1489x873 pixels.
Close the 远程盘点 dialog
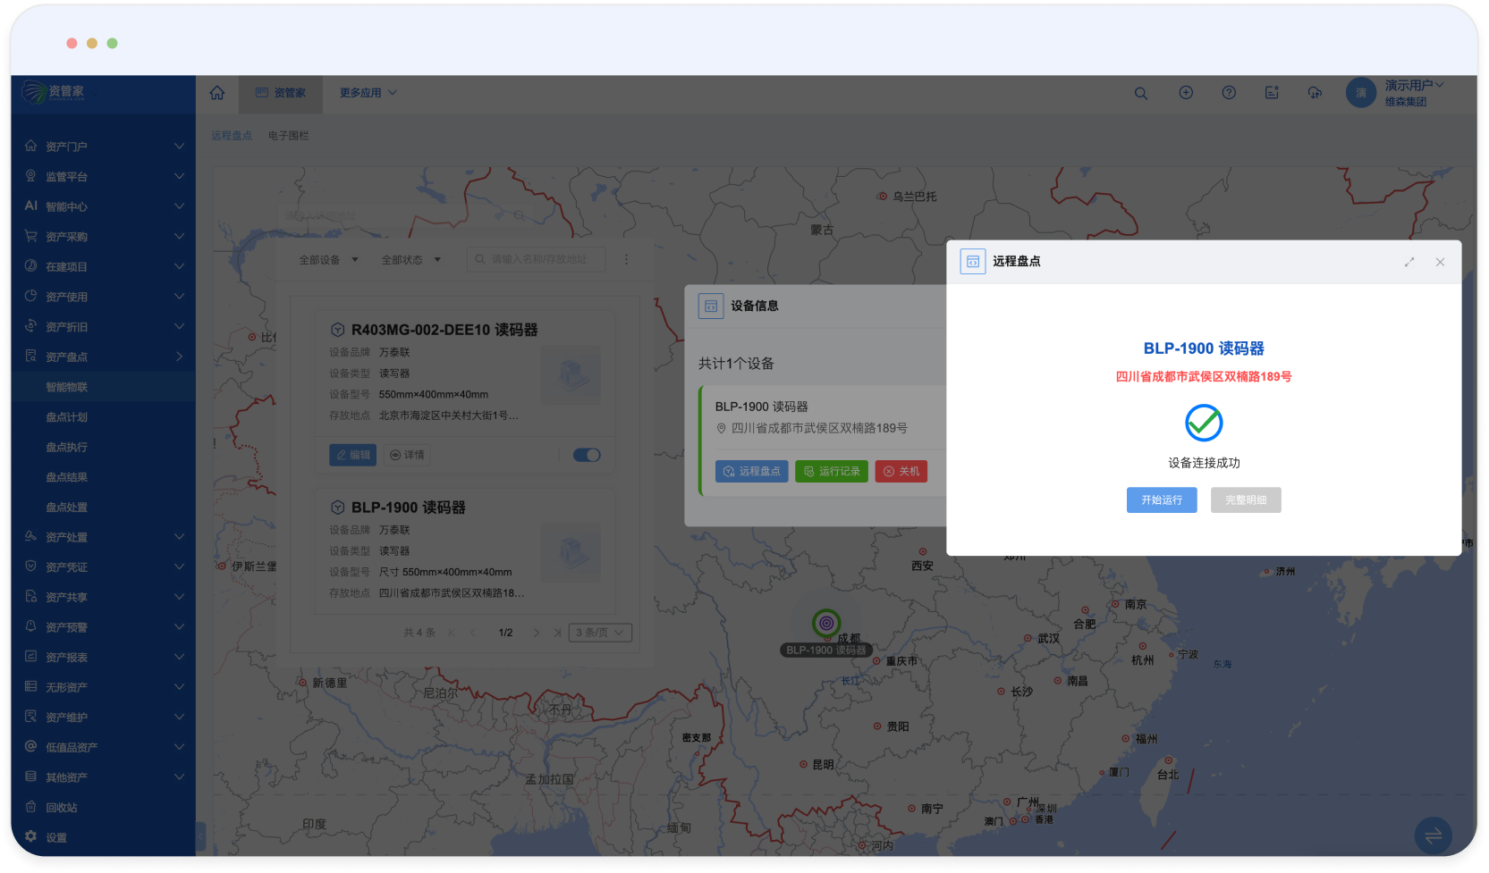point(1440,262)
